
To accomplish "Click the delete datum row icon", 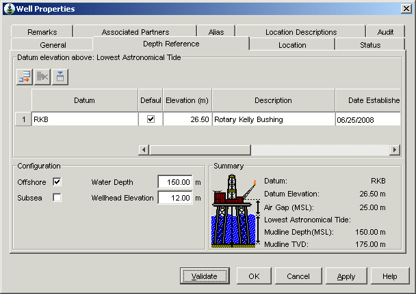I will point(42,77).
